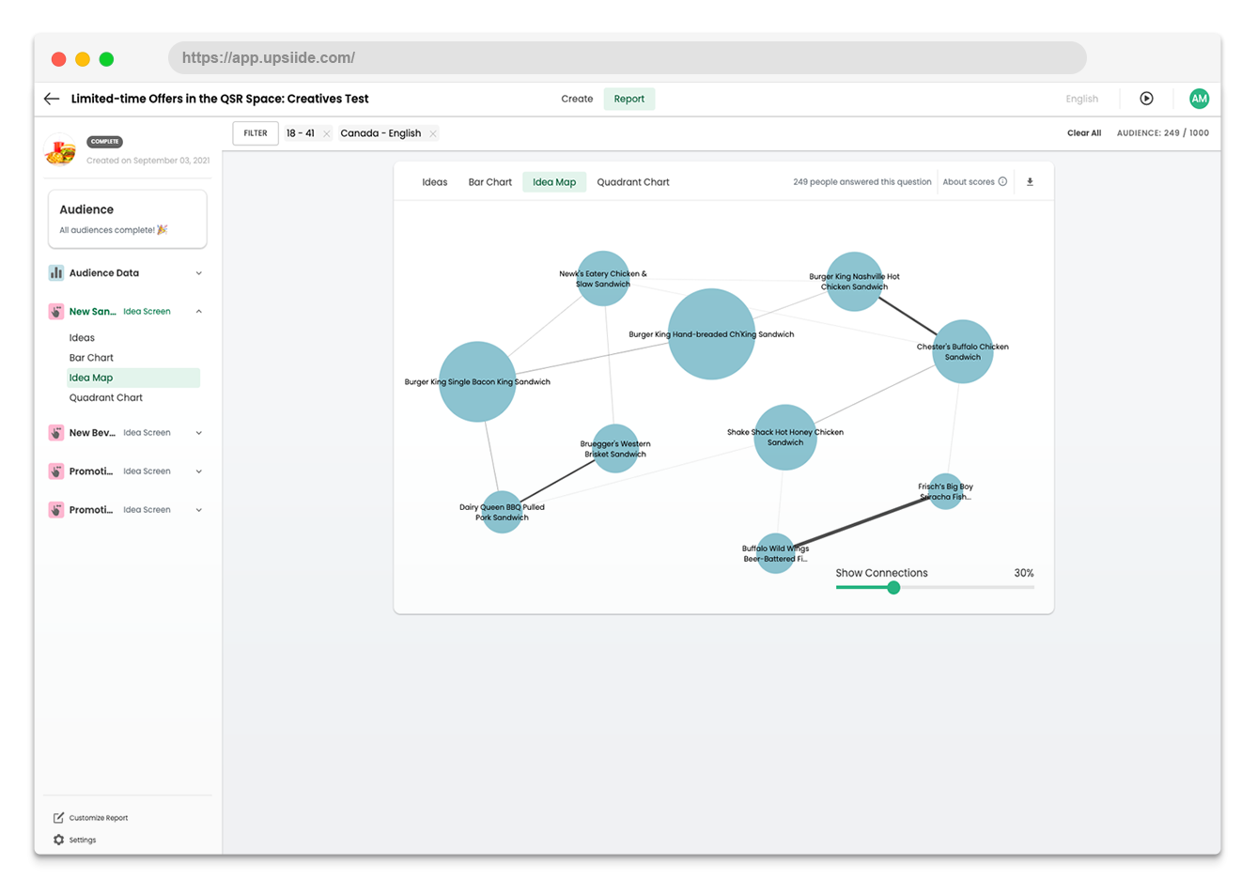Click the Frisch's Big Boy Sriracha Fish bubble
Viewport: 1257px width, 896px height.
point(946,491)
